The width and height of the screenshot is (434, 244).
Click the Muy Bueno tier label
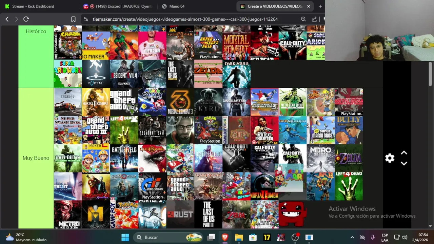coord(36,158)
